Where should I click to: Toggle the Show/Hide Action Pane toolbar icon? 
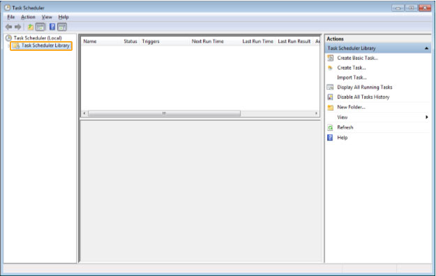coord(62,27)
